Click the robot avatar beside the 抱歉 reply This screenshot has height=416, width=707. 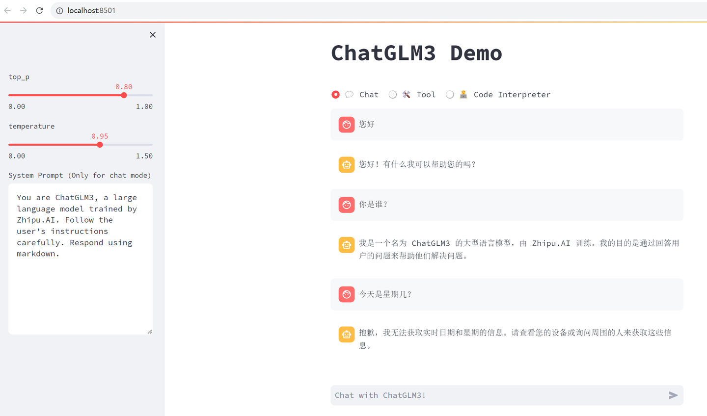point(347,335)
